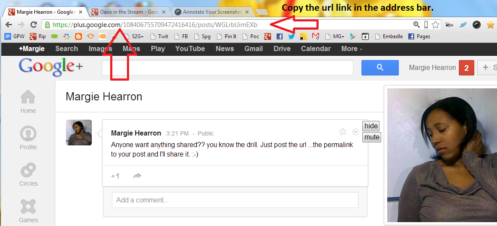
Task: Open the orange Blogger bookmark
Action: 78,36
